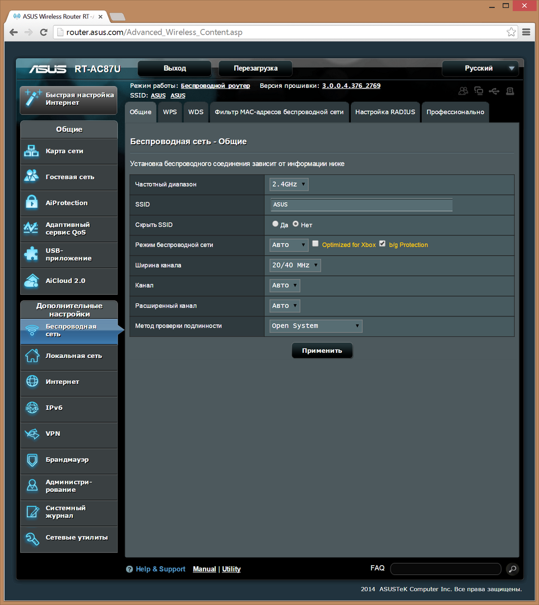This screenshot has height=605, width=539.
Task: Switch to the WPS tab
Action: click(170, 112)
